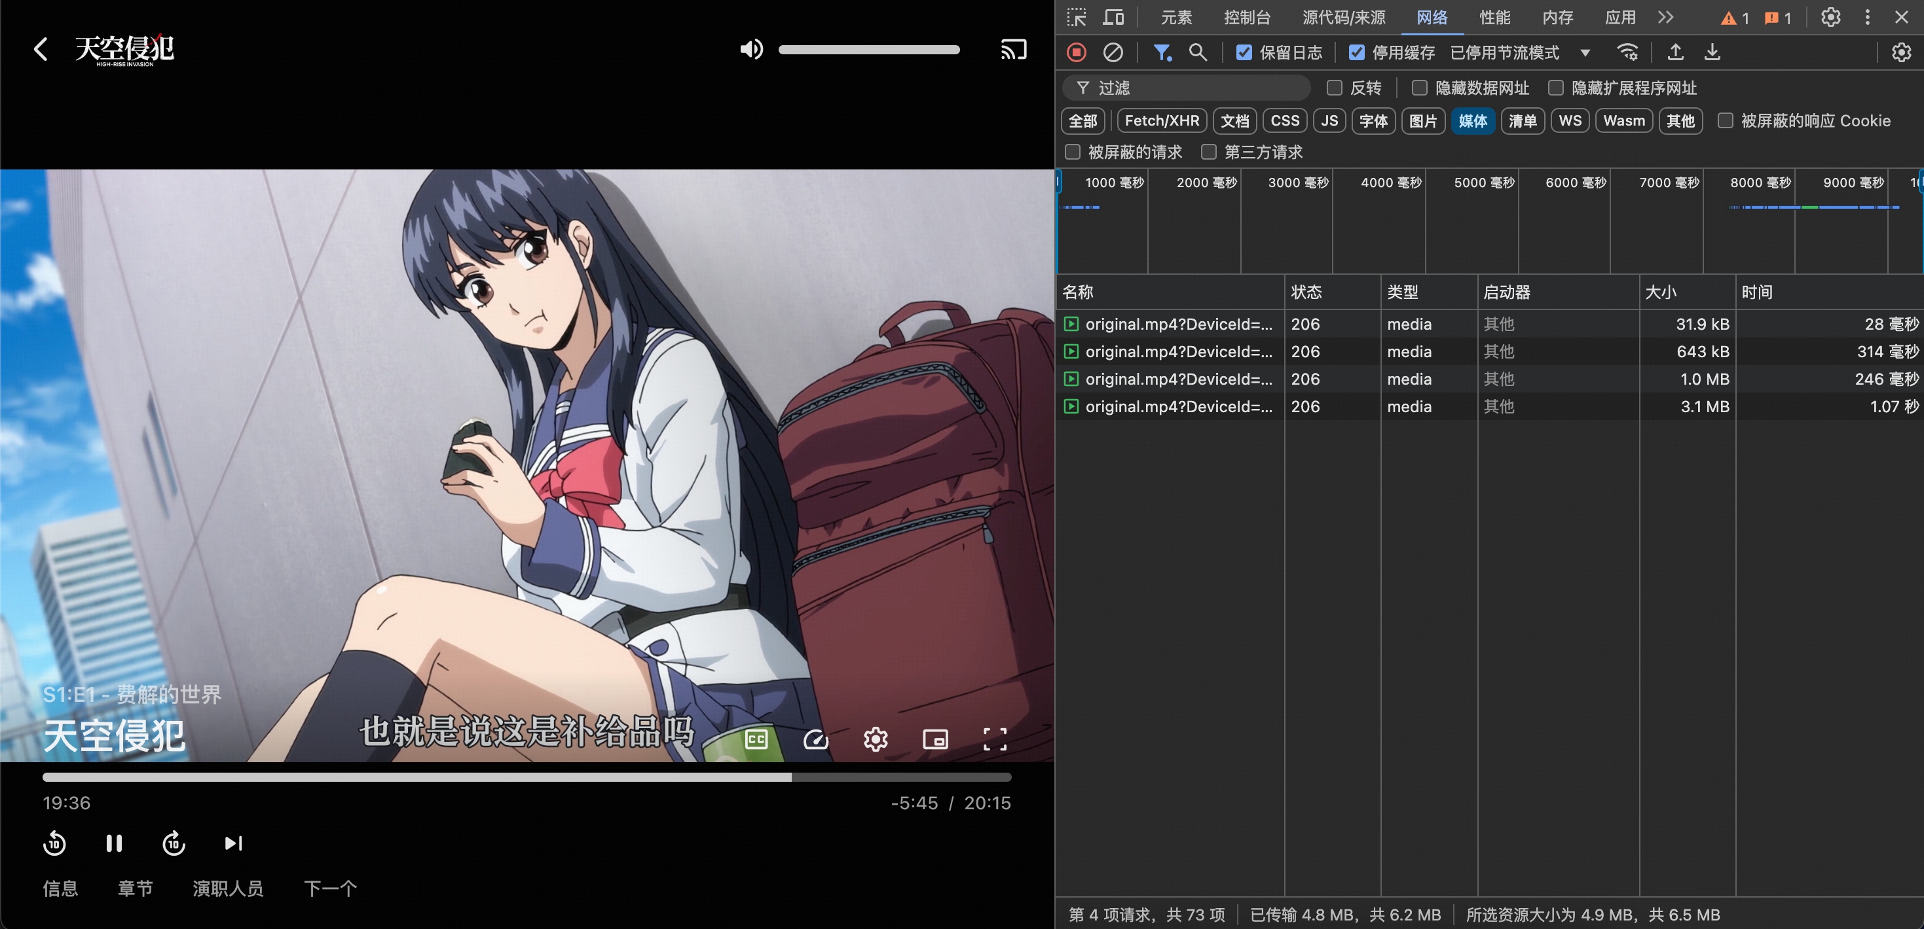Show the warning count badge
The width and height of the screenshot is (1924, 929).
1735,18
